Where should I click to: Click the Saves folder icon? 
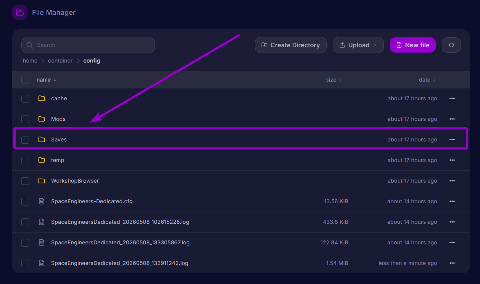(42, 140)
